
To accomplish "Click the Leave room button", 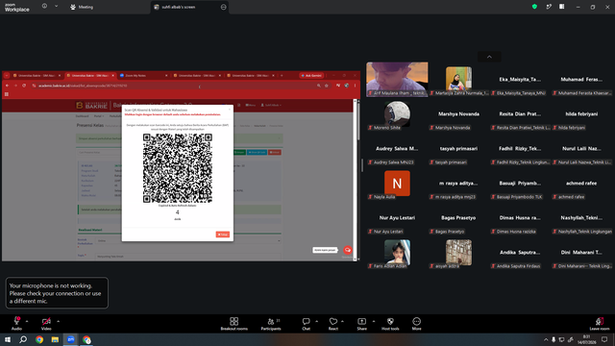I will [x=600, y=324].
